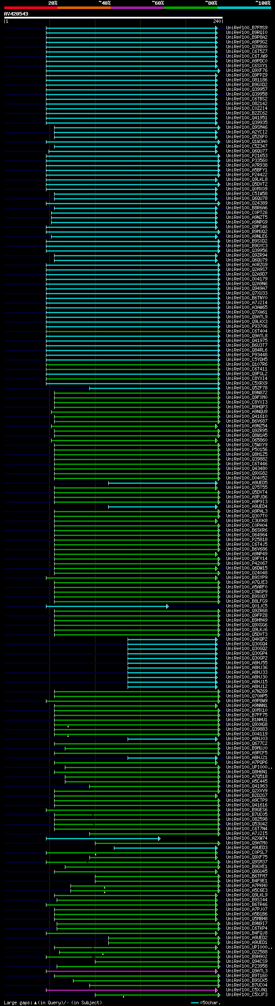Click the cyan alignment bar for UniRef100_Q41951
This screenshot has height=1006, width=275.
point(132,118)
